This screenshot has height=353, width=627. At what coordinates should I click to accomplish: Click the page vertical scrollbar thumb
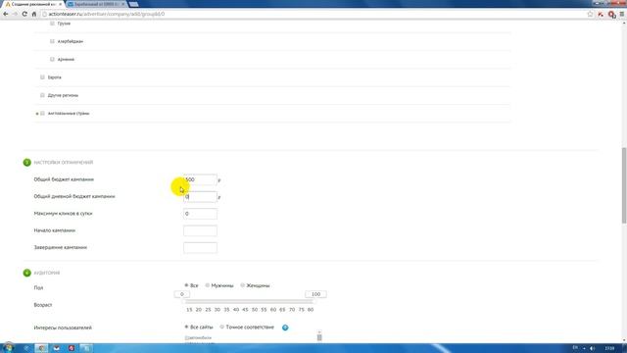(x=624, y=185)
